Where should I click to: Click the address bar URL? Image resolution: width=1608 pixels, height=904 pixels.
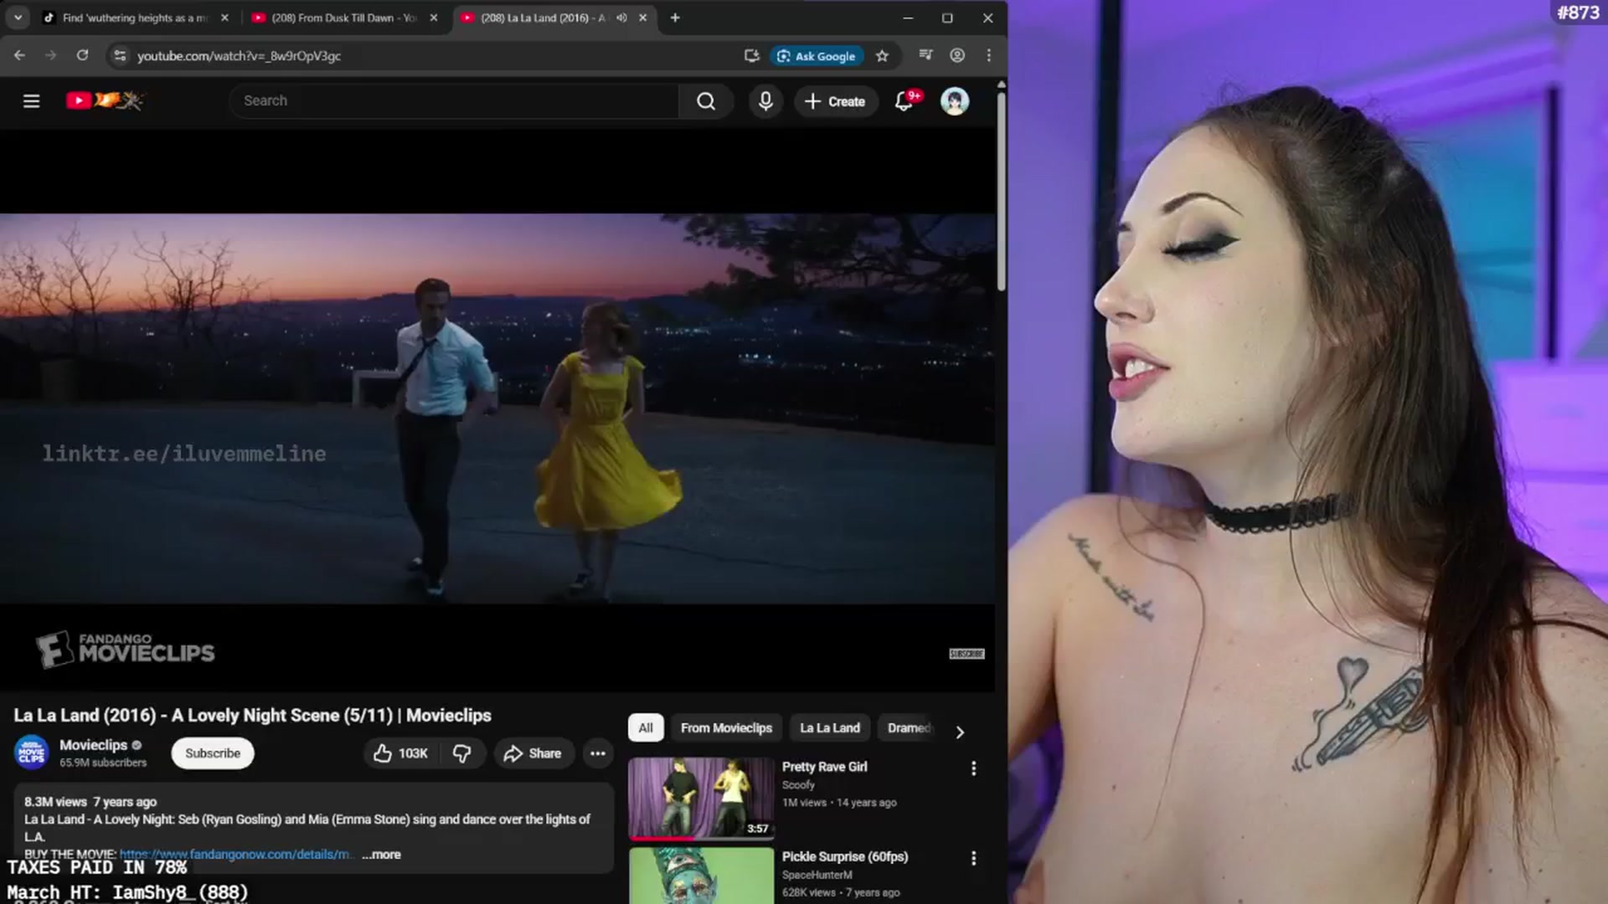(239, 56)
